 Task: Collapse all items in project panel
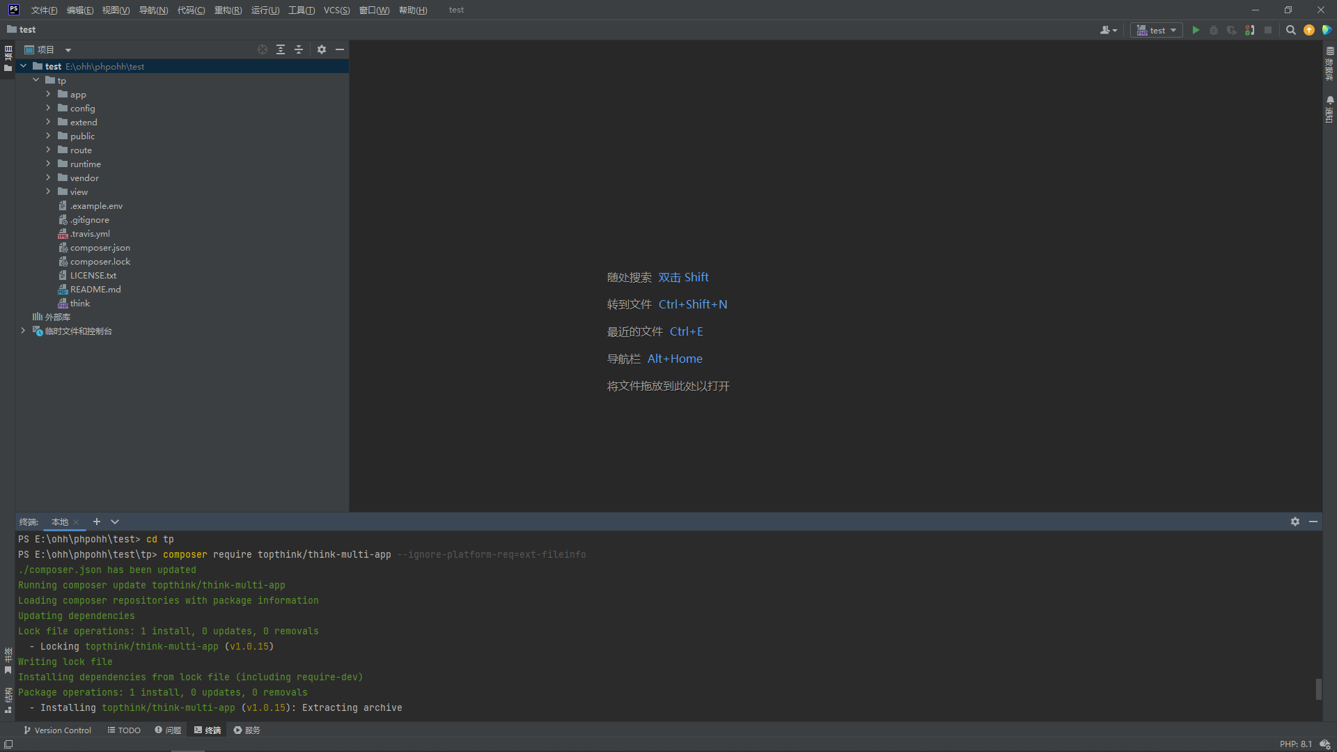(299, 49)
